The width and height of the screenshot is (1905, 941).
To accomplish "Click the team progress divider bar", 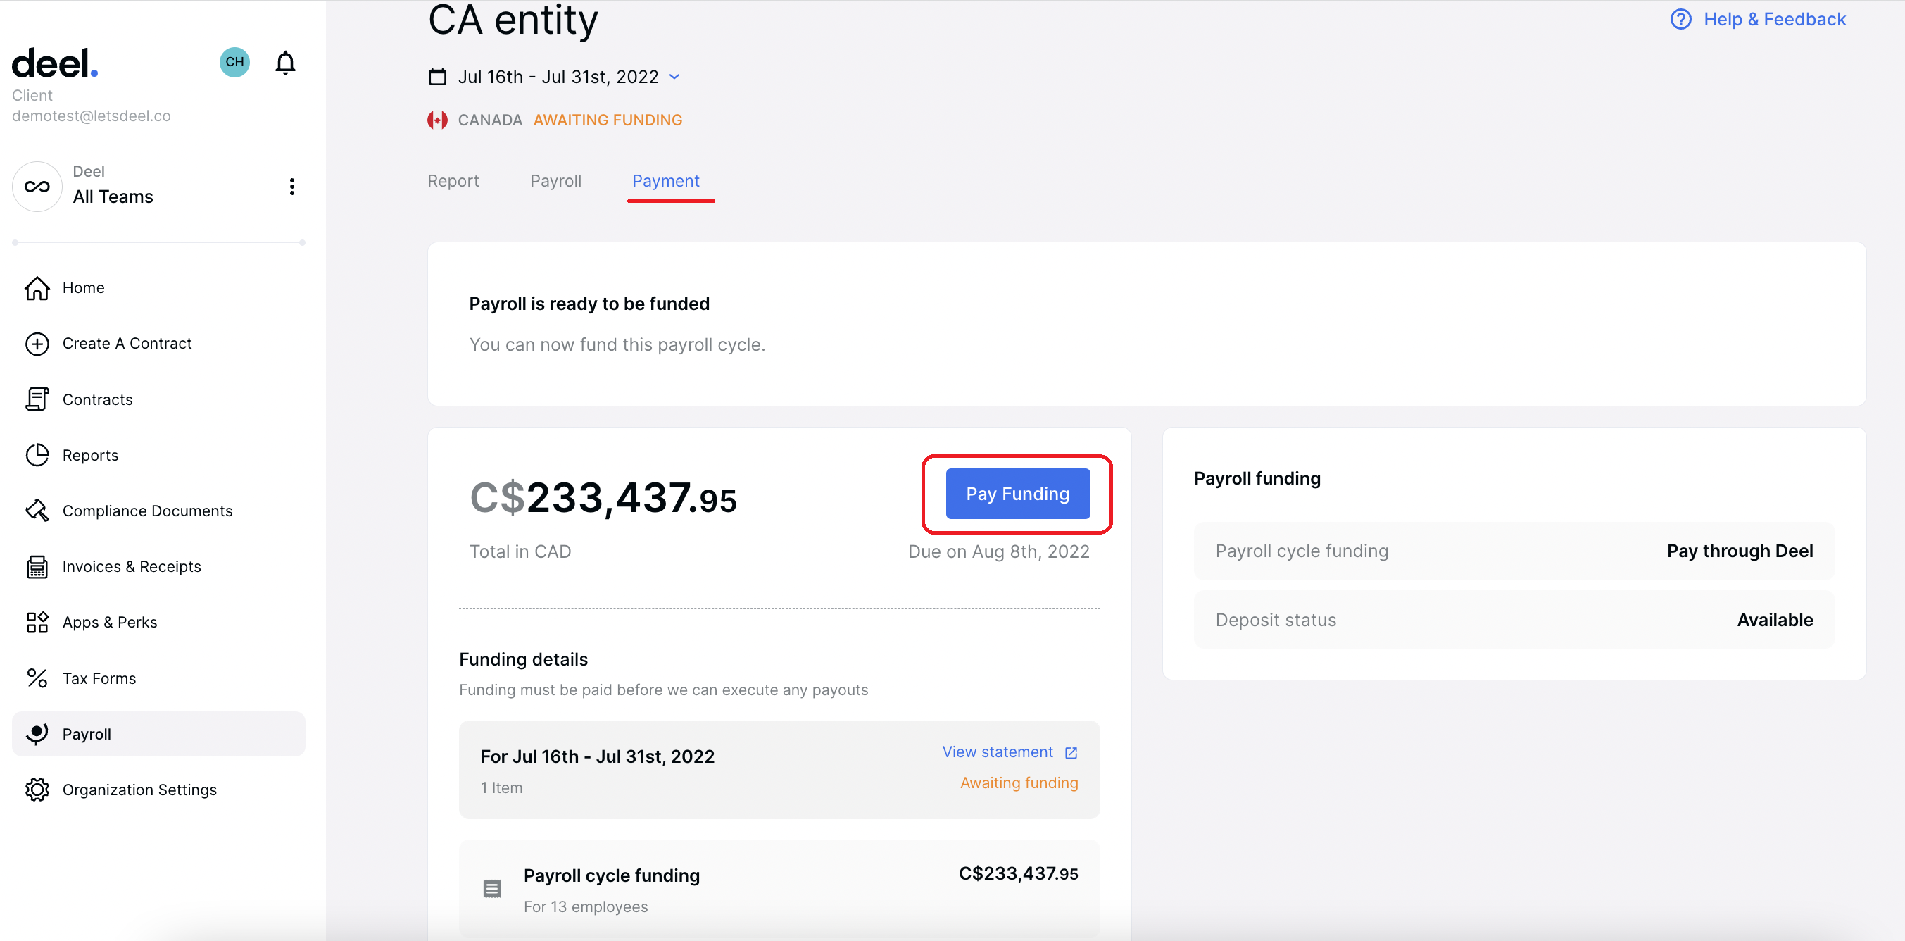I will click(x=158, y=242).
